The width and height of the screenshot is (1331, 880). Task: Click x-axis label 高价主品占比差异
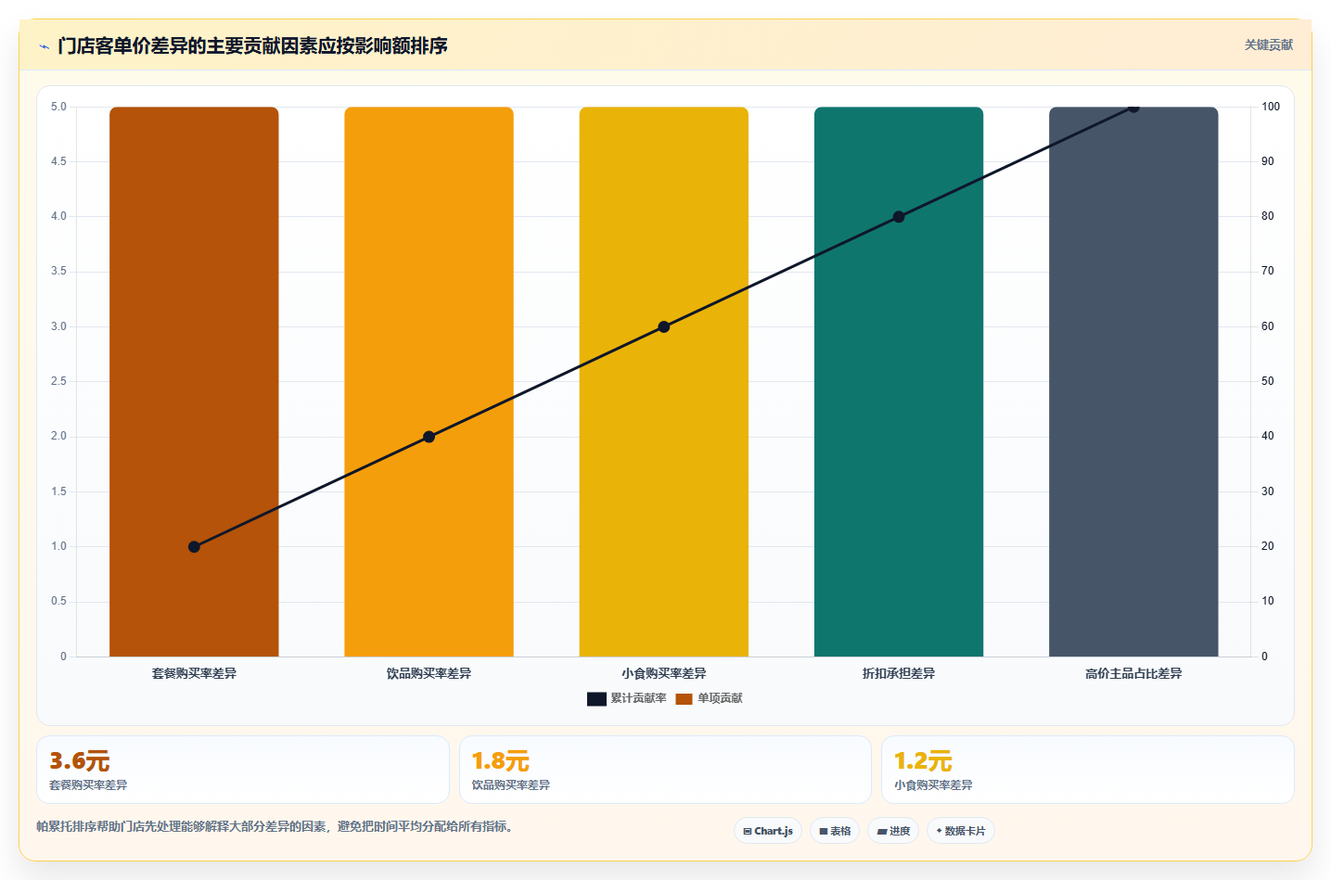pos(1133,673)
